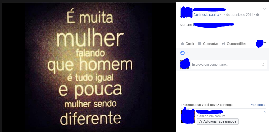The width and height of the screenshot is (269, 132).
Task: Click Adicionar aos amigos button
Action: (217, 121)
